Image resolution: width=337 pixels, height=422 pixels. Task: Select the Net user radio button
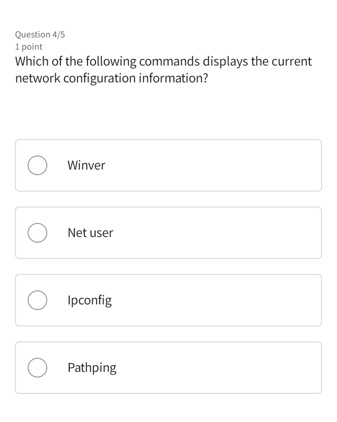coord(37,233)
